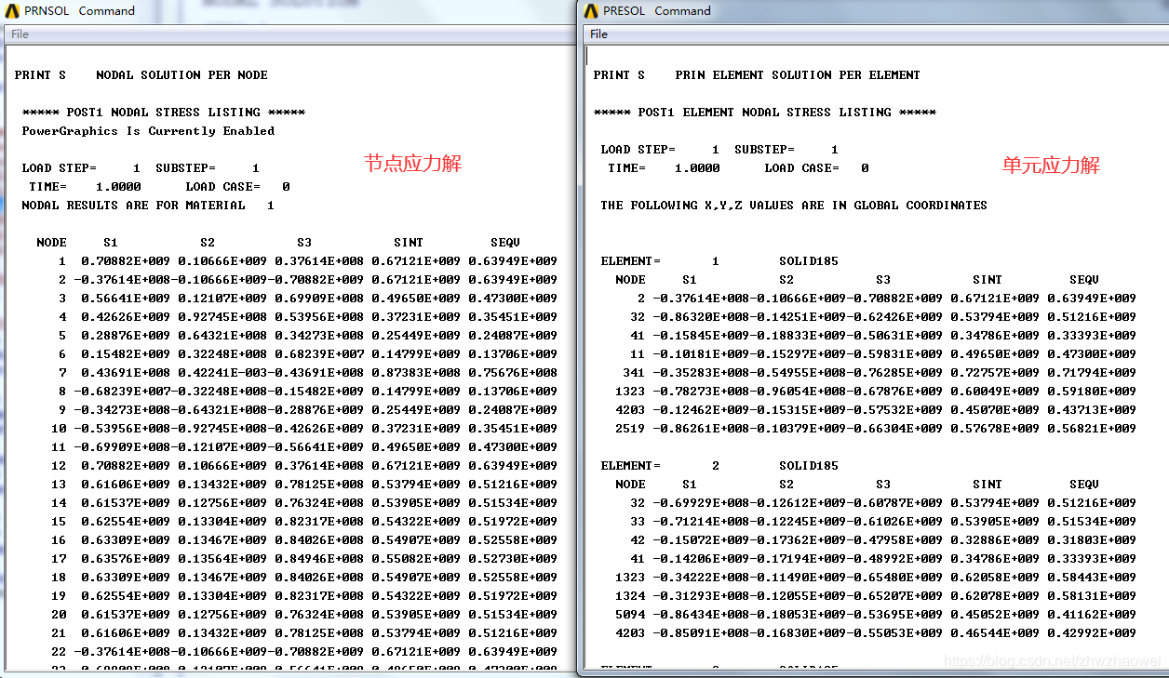1169x678 pixels.
Task: Click the ANSYS logo in PRESOL title bar
Action: pos(590,11)
